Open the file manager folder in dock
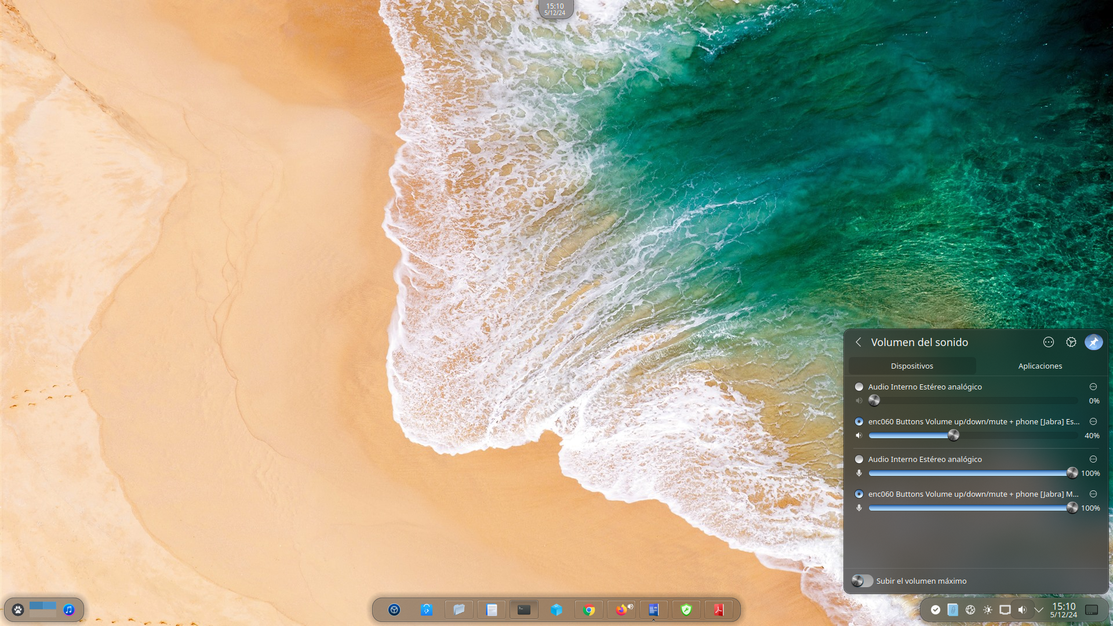Screen dimensions: 1113x626 pos(459,610)
